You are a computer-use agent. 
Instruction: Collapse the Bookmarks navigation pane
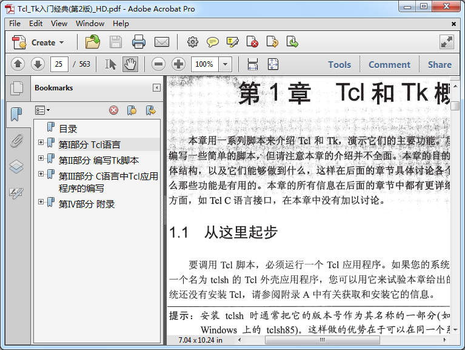[156, 87]
